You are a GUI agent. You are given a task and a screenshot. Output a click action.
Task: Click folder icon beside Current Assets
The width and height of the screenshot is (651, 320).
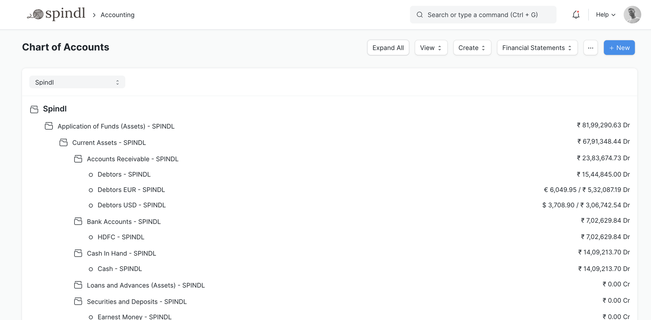tap(63, 143)
